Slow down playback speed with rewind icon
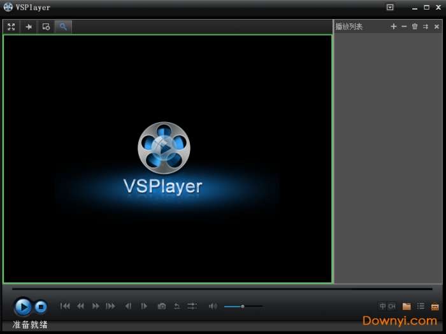The height and width of the screenshot is (334, 446). click(80, 306)
